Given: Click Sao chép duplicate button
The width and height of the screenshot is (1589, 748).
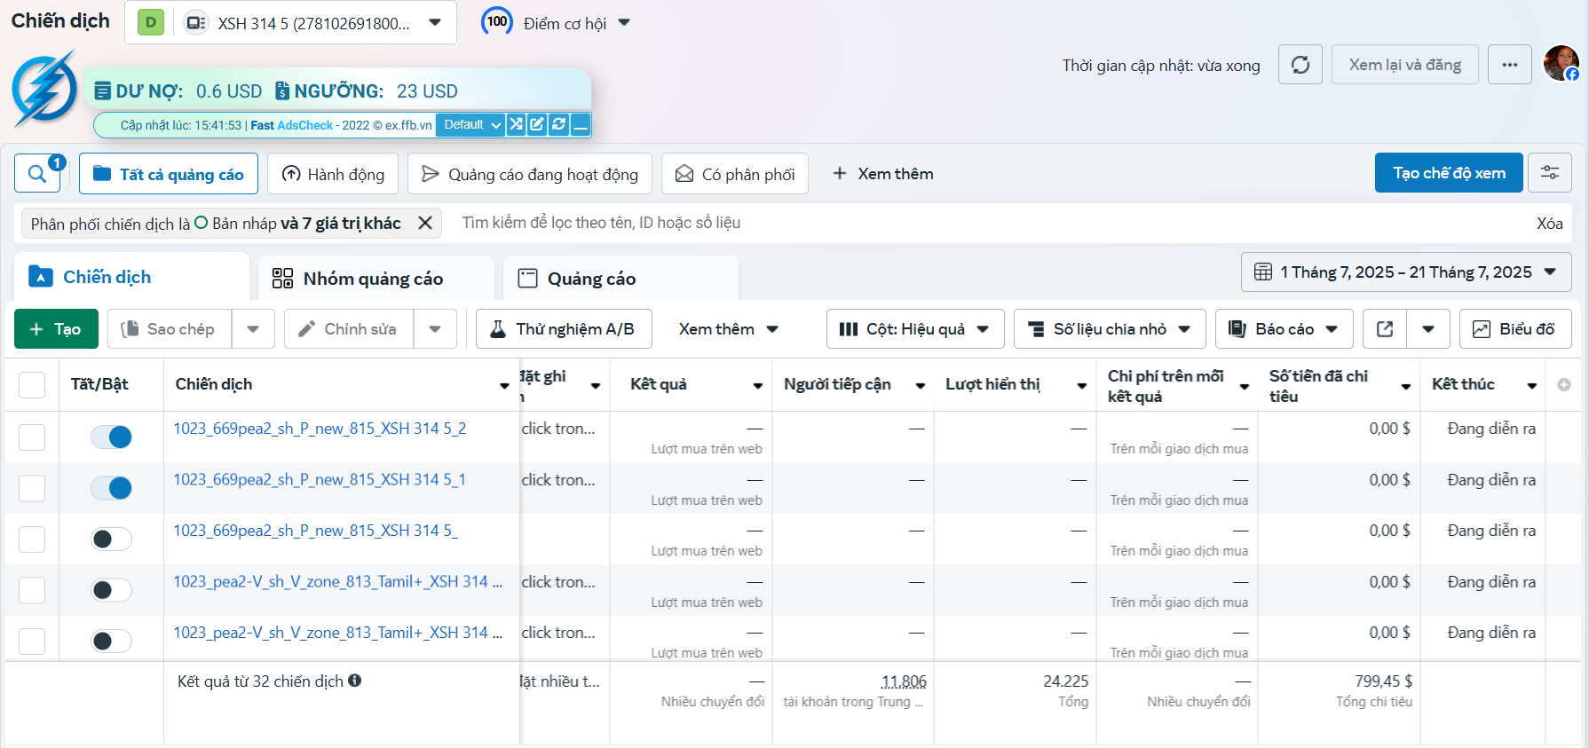Looking at the screenshot, I should tap(169, 329).
